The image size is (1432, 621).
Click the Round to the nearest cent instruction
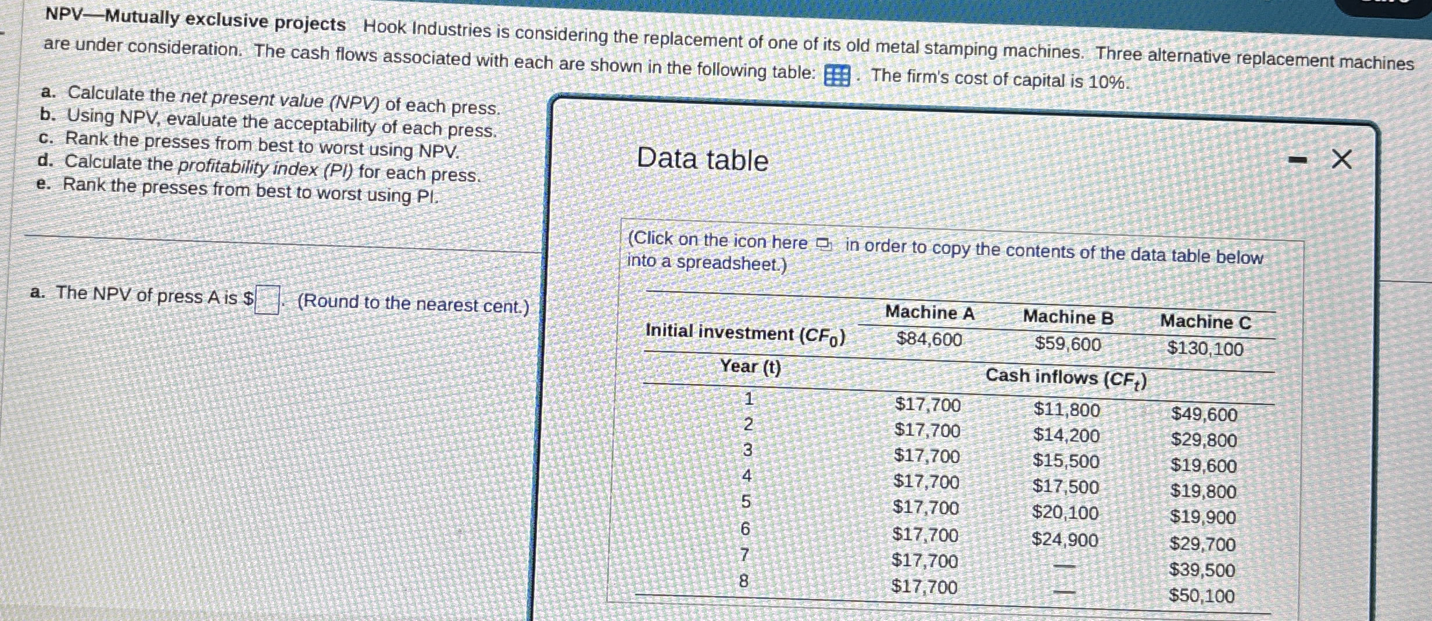click(x=411, y=303)
